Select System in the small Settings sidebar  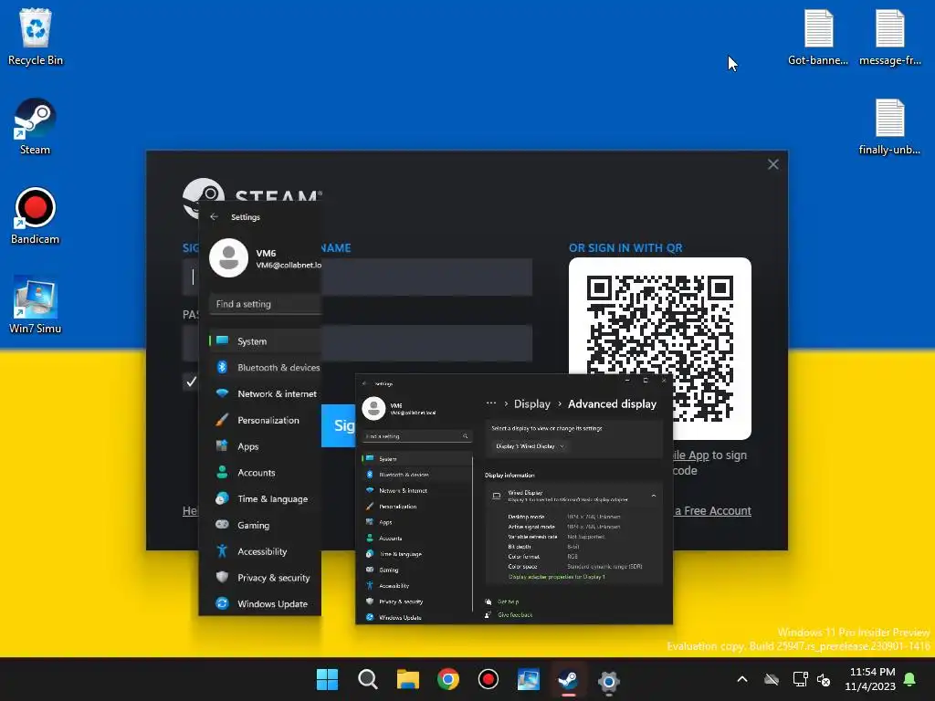click(416, 458)
